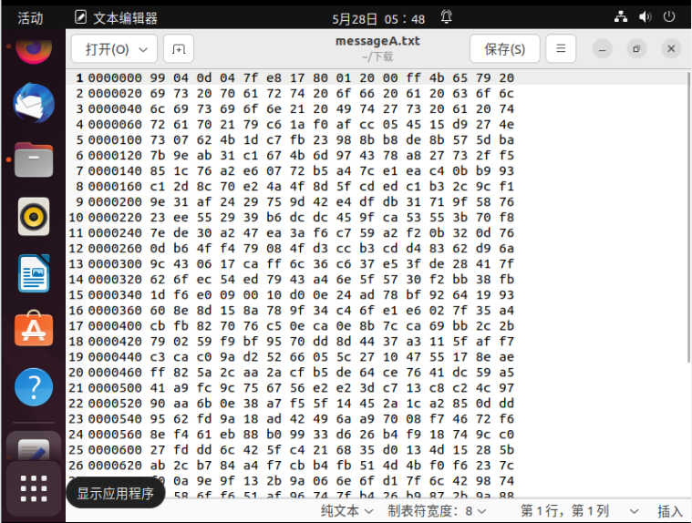Open the Help application

pos(34,386)
